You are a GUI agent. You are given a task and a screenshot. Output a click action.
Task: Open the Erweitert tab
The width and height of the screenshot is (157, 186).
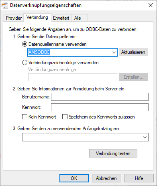[61, 18]
